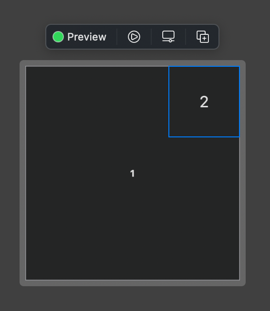Click canvas background above the Preview toolbar
The width and height of the screenshot is (270, 311).
(132, 11)
